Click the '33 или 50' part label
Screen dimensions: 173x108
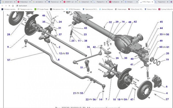[x=164, y=34]
